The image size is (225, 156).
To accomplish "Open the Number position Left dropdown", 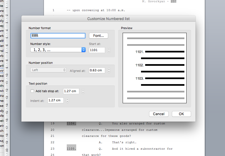I will point(48,70).
